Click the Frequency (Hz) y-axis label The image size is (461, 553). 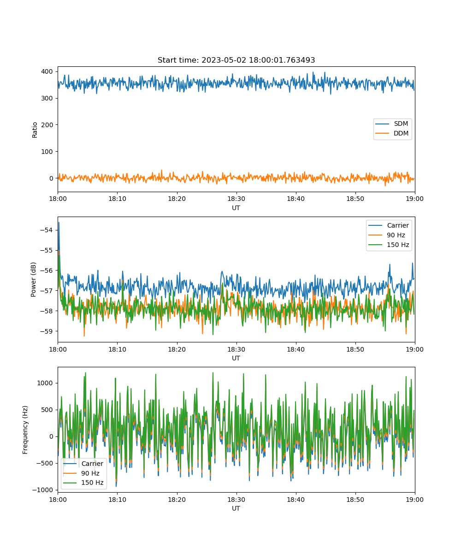click(x=25, y=429)
